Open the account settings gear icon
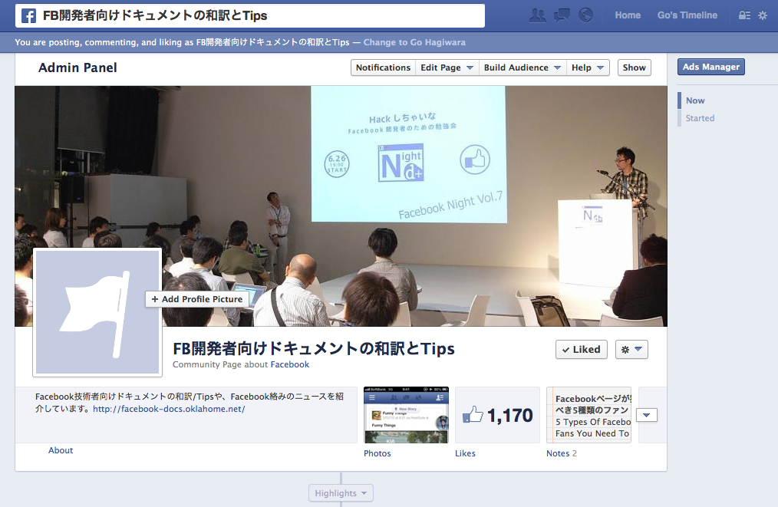Viewport: 778px width, 507px height. 763,15
